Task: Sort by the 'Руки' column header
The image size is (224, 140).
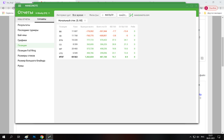Action: click(75, 27)
